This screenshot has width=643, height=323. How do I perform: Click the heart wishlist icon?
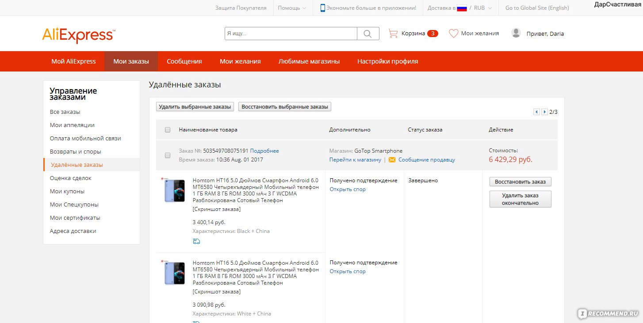coord(453,33)
